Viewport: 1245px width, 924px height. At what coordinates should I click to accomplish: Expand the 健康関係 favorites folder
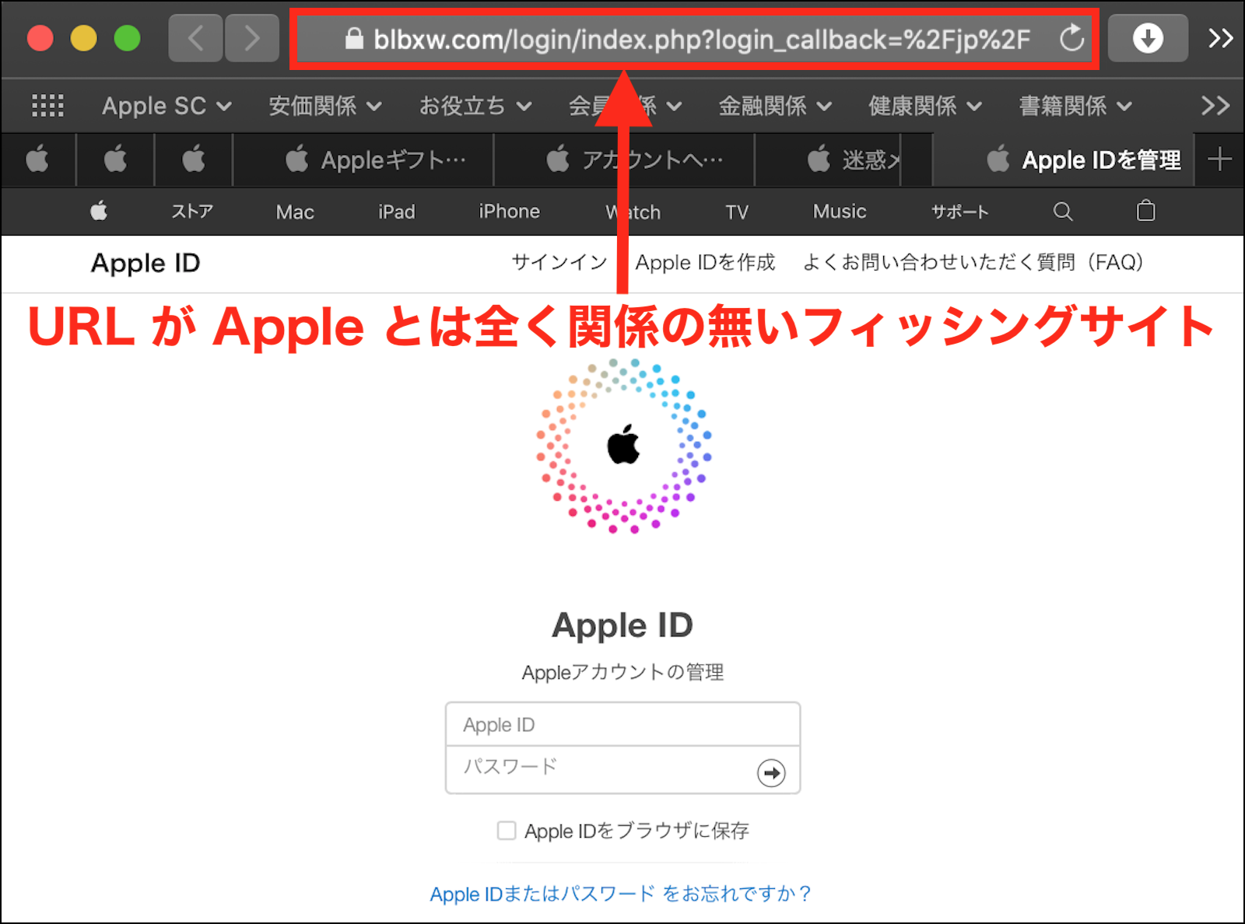[x=925, y=106]
